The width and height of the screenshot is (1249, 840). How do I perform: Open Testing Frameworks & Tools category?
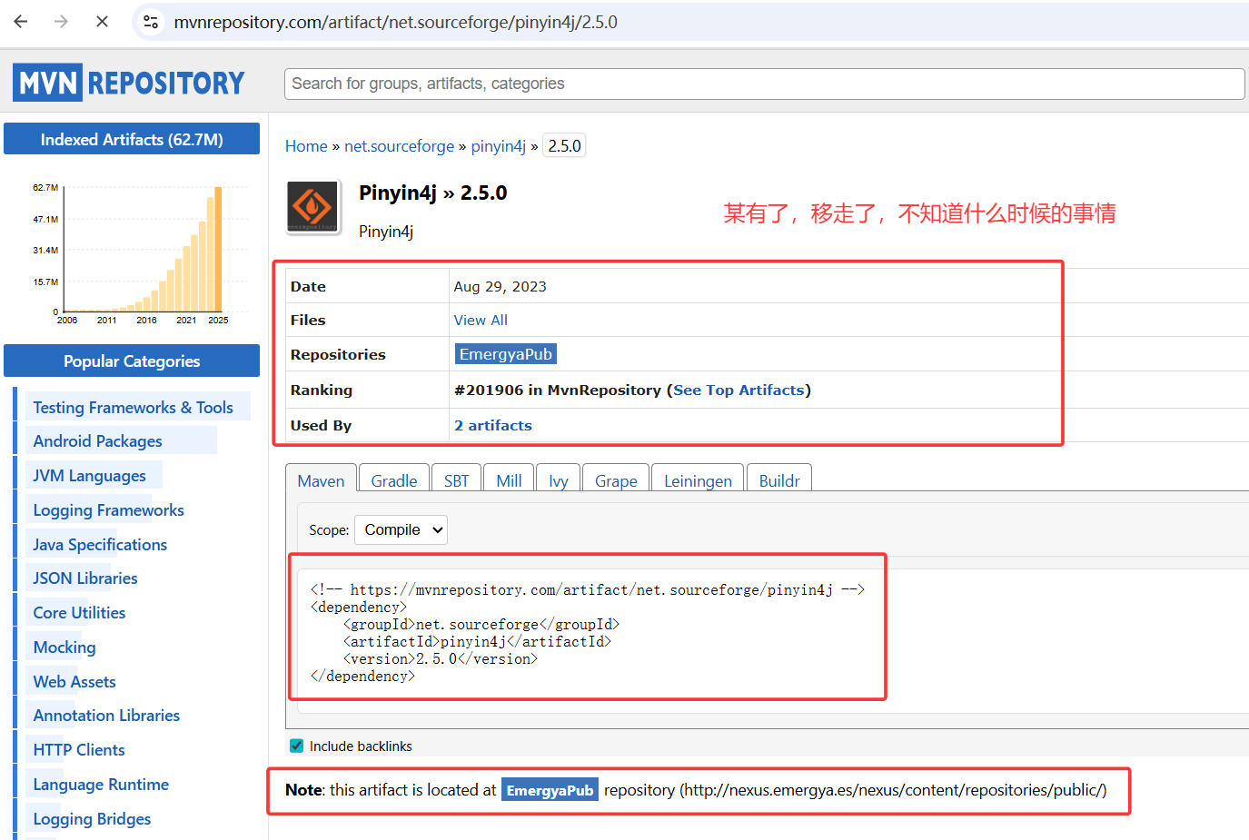tap(134, 408)
